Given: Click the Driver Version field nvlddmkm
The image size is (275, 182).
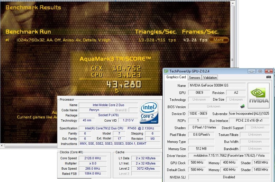Looking at the screenshot, I should click(229, 156).
